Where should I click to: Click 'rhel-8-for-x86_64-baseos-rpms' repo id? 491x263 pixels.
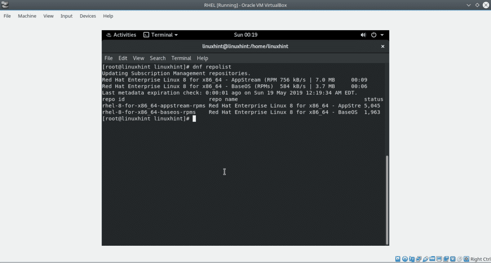click(149, 112)
